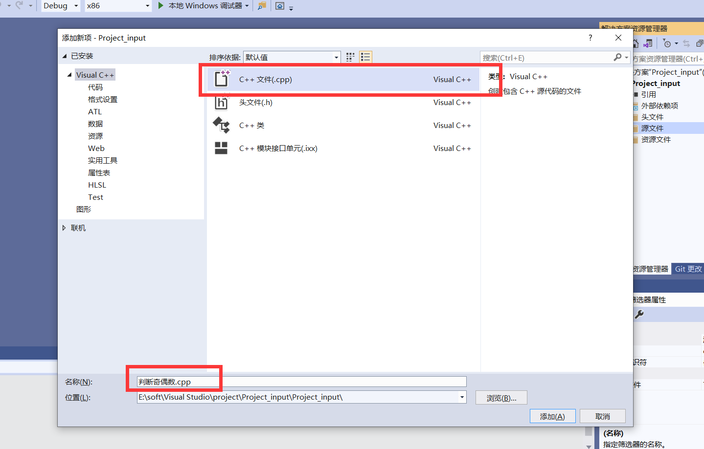Click the home icon in 解决方案资源管理器 toolbar

pos(636,43)
